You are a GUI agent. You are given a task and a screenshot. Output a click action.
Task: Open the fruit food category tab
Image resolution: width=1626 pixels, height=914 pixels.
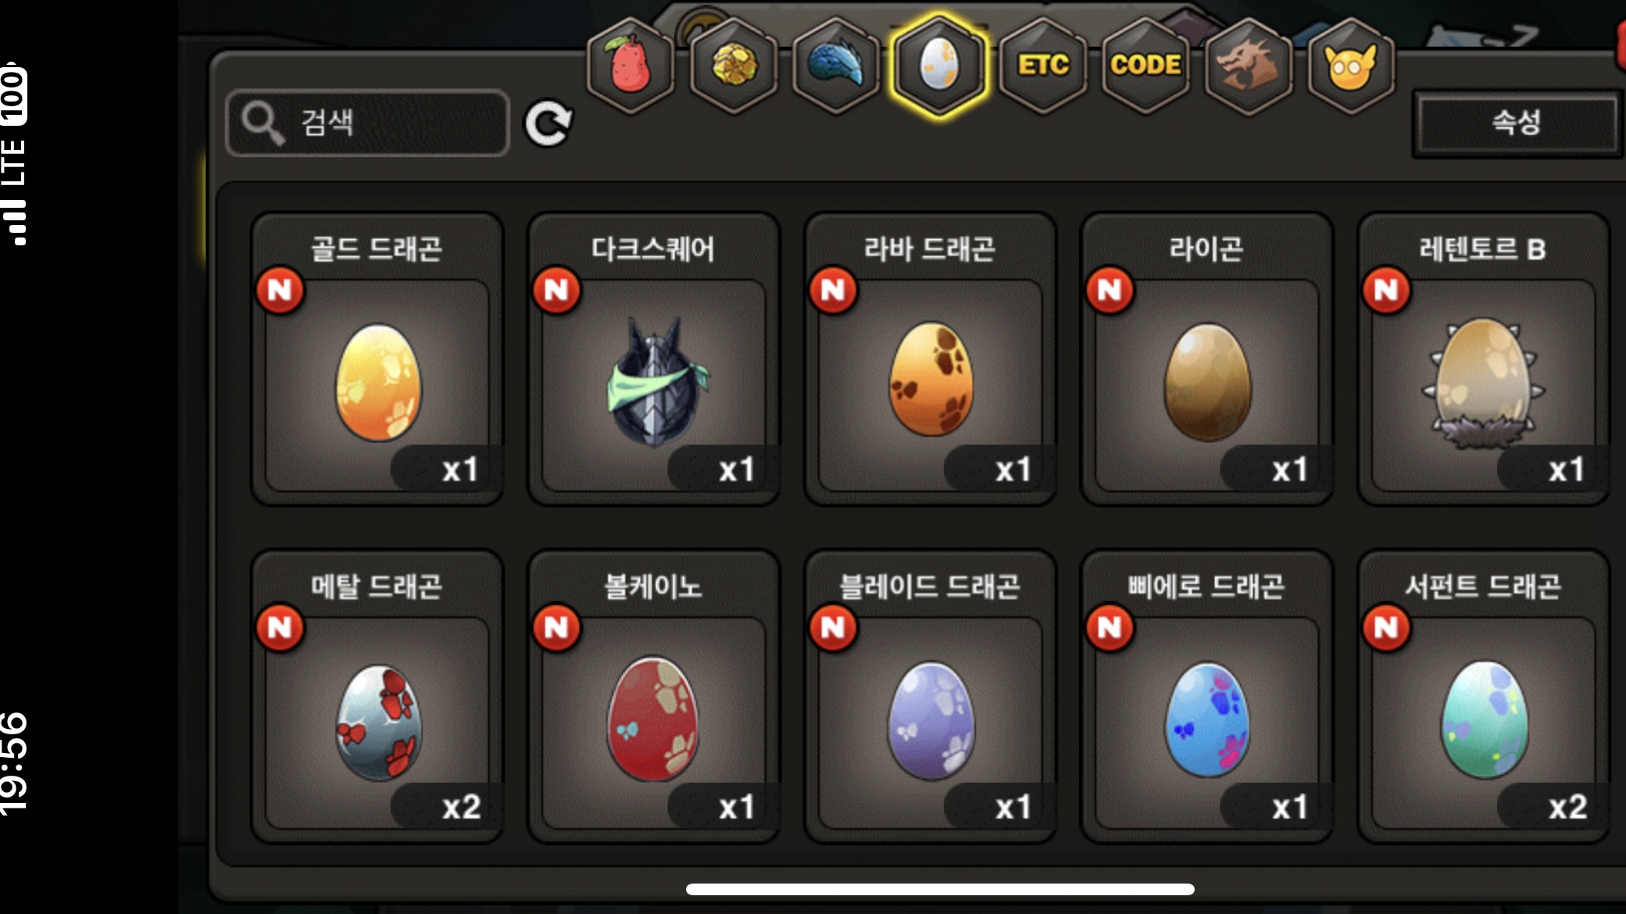tap(631, 66)
